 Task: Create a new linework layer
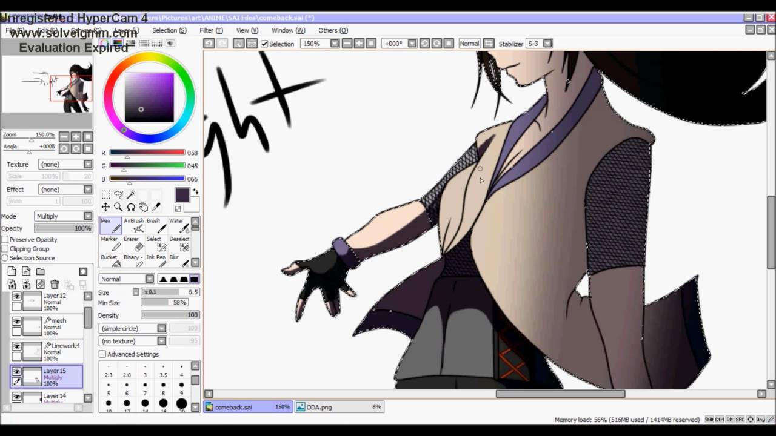point(26,272)
